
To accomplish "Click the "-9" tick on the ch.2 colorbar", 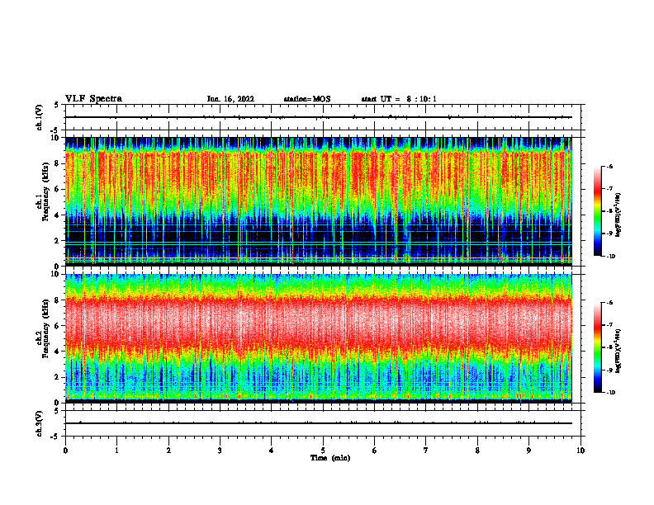I will tap(610, 370).
